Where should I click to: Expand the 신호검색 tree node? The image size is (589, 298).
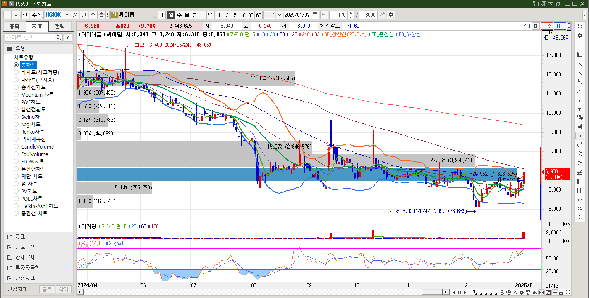(x=10, y=247)
